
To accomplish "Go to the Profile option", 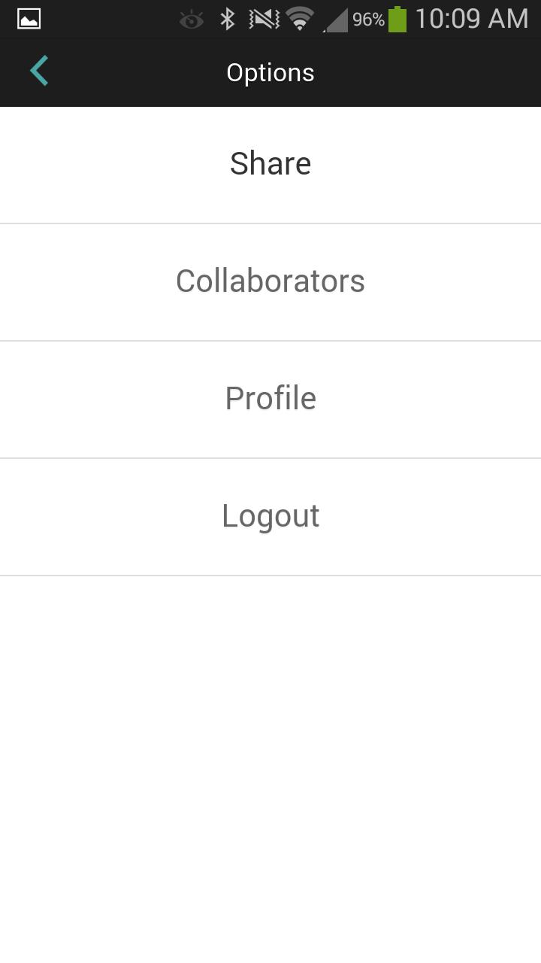I will [x=270, y=399].
